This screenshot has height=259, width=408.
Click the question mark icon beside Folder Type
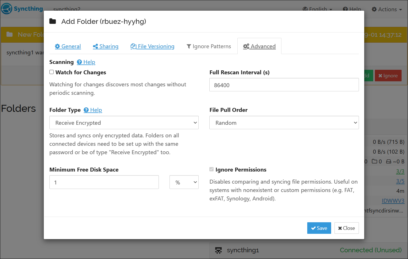[x=86, y=110]
